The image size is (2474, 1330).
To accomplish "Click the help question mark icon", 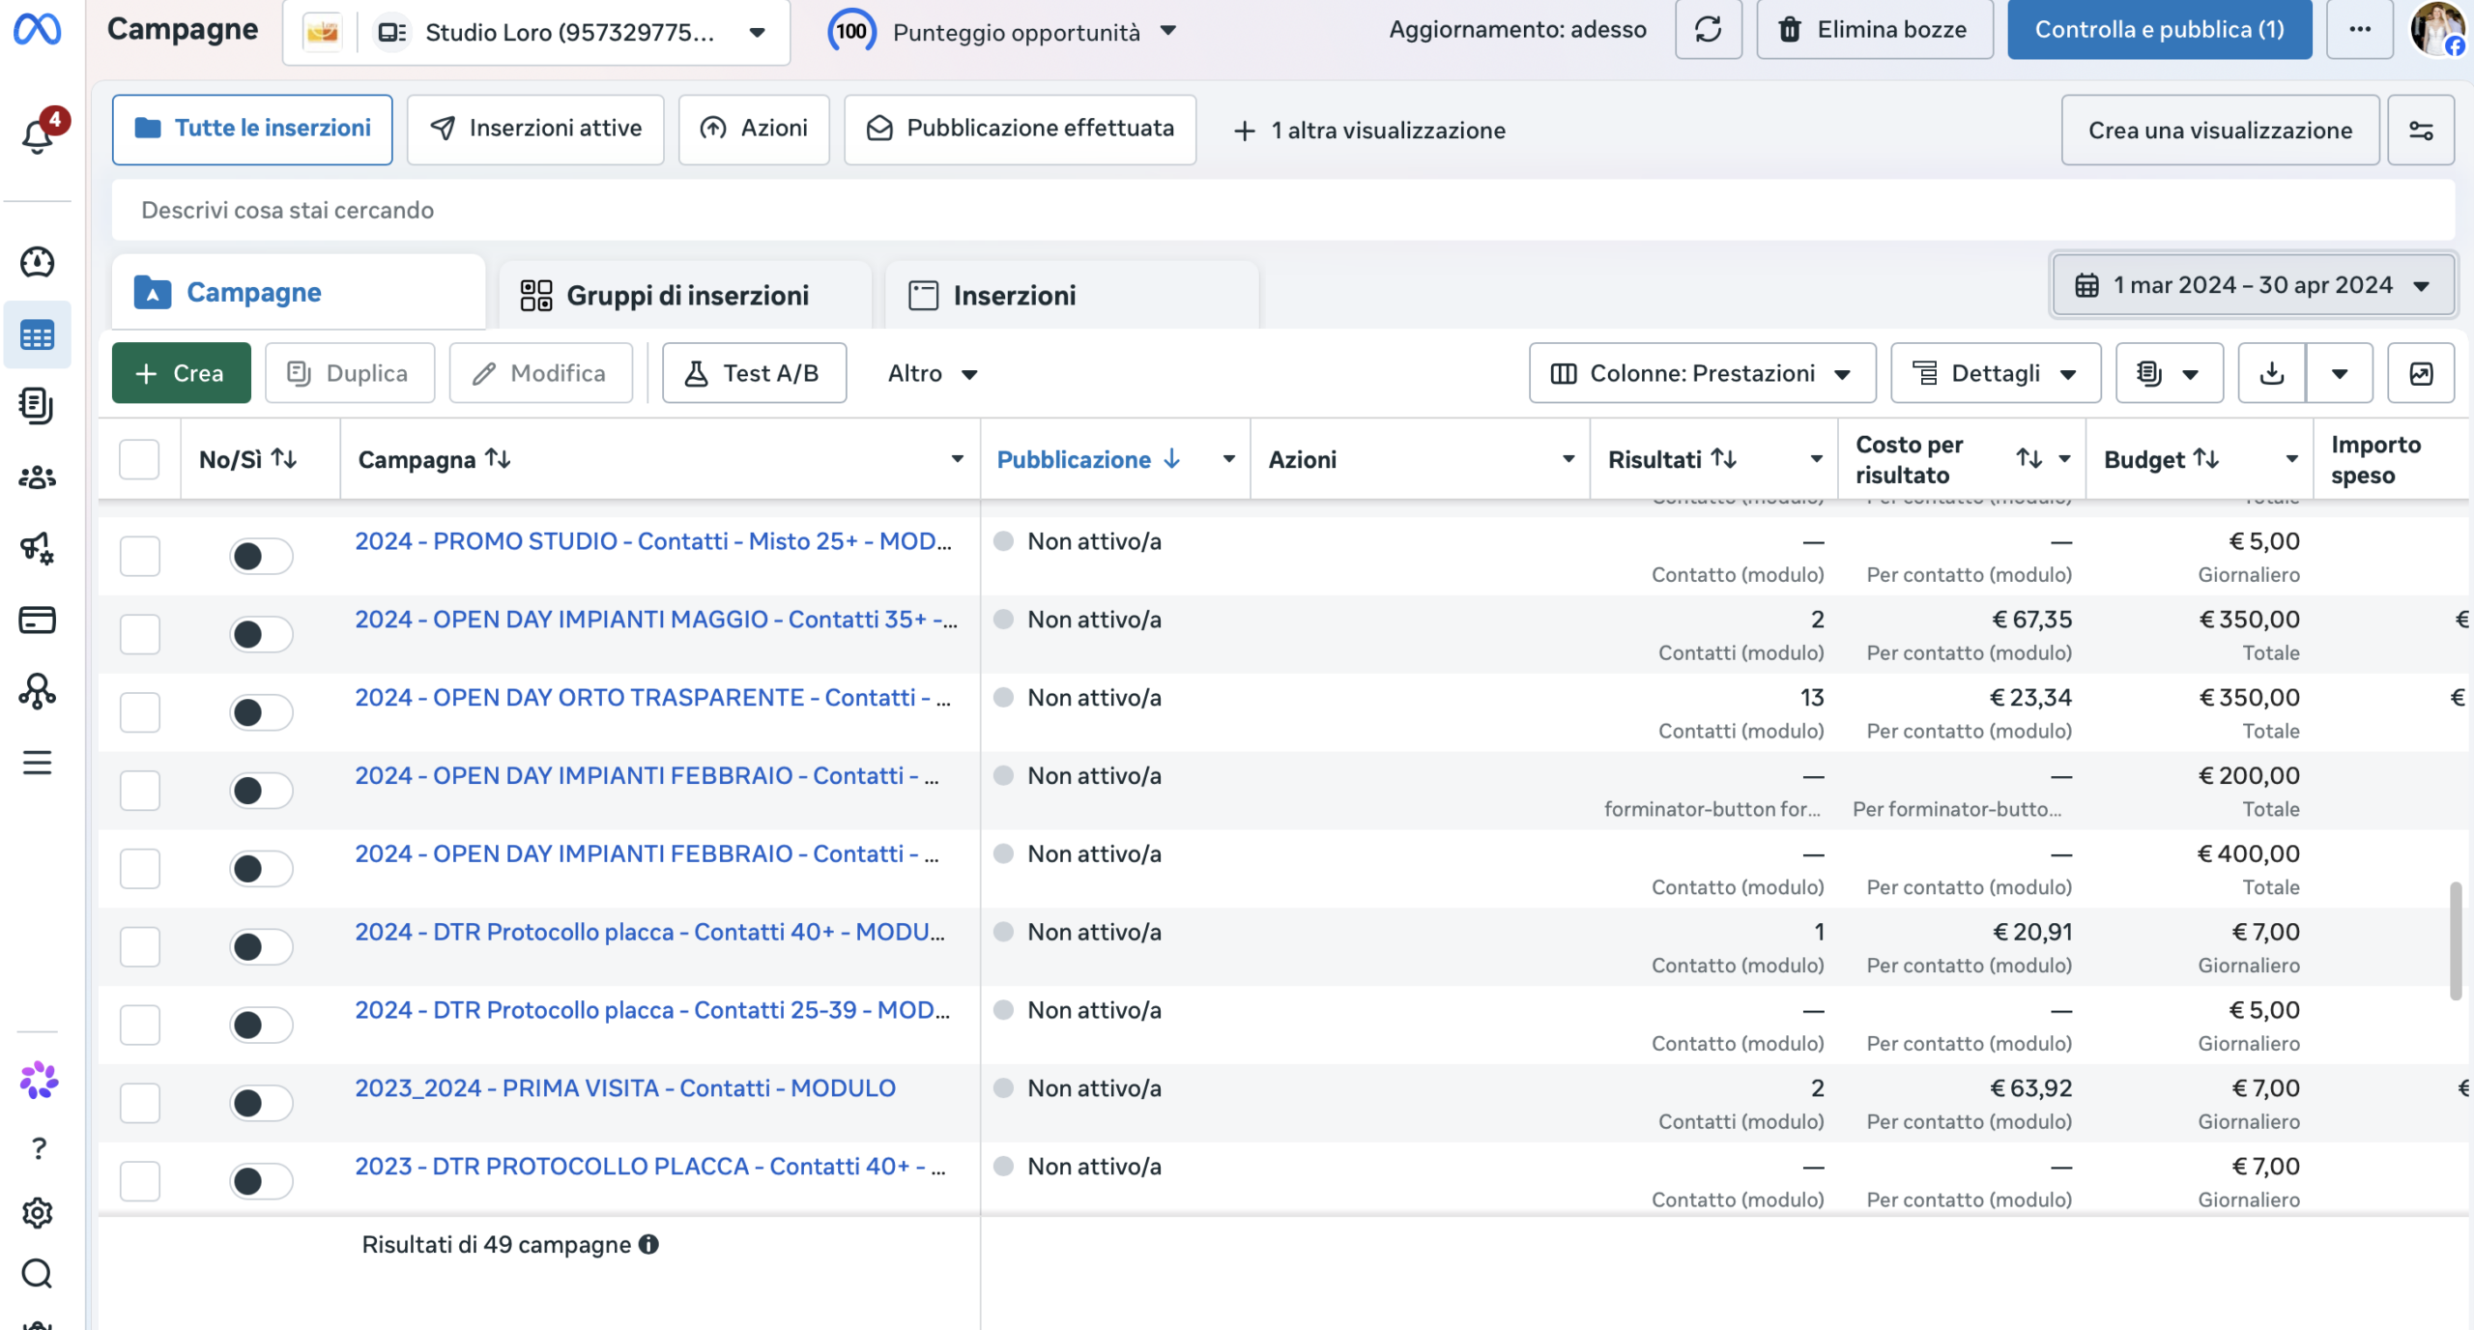I will [x=38, y=1148].
